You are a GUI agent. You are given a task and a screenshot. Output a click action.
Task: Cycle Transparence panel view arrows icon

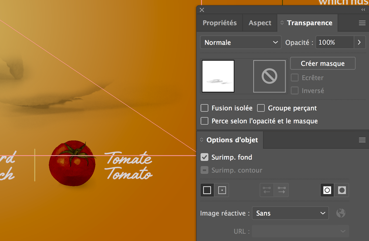[x=282, y=23]
